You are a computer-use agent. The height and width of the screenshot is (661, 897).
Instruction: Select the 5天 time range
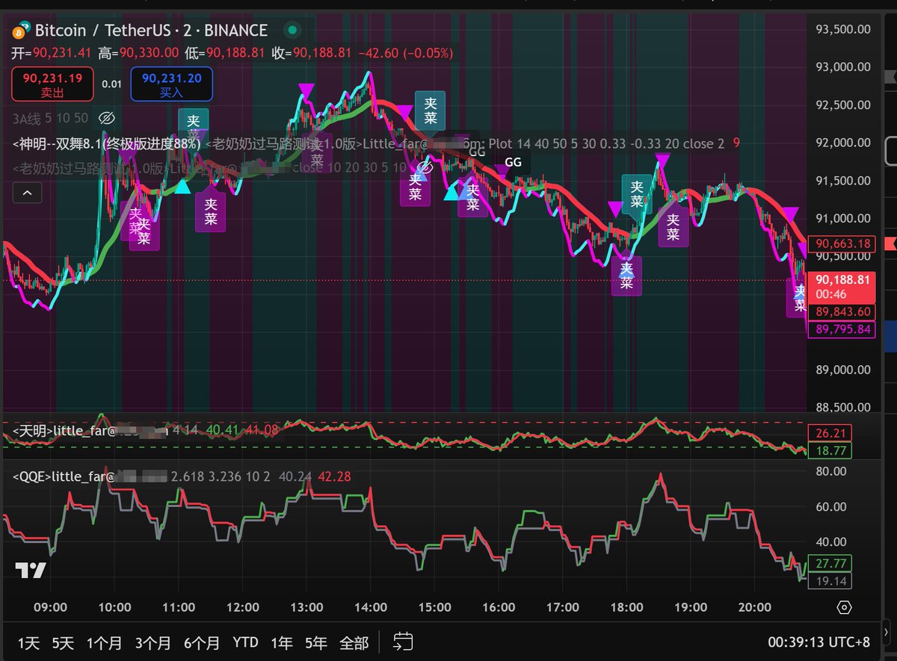(63, 642)
